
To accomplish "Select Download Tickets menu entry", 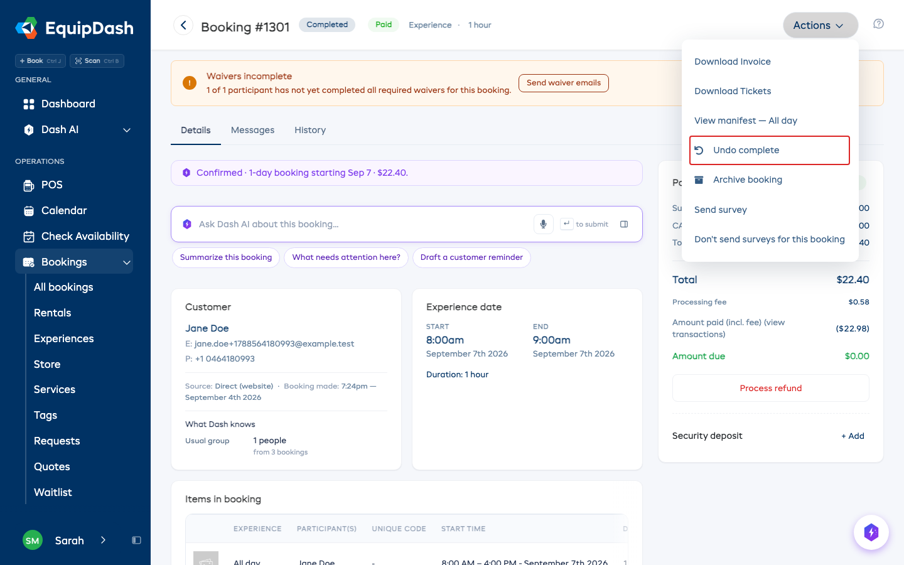I will coord(770,91).
